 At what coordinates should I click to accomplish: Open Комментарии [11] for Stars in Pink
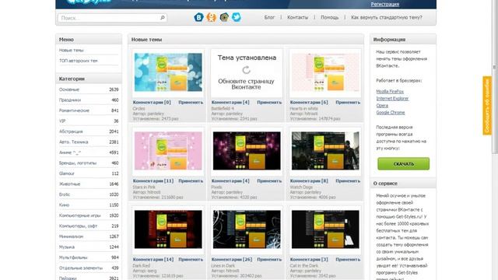[153, 180]
